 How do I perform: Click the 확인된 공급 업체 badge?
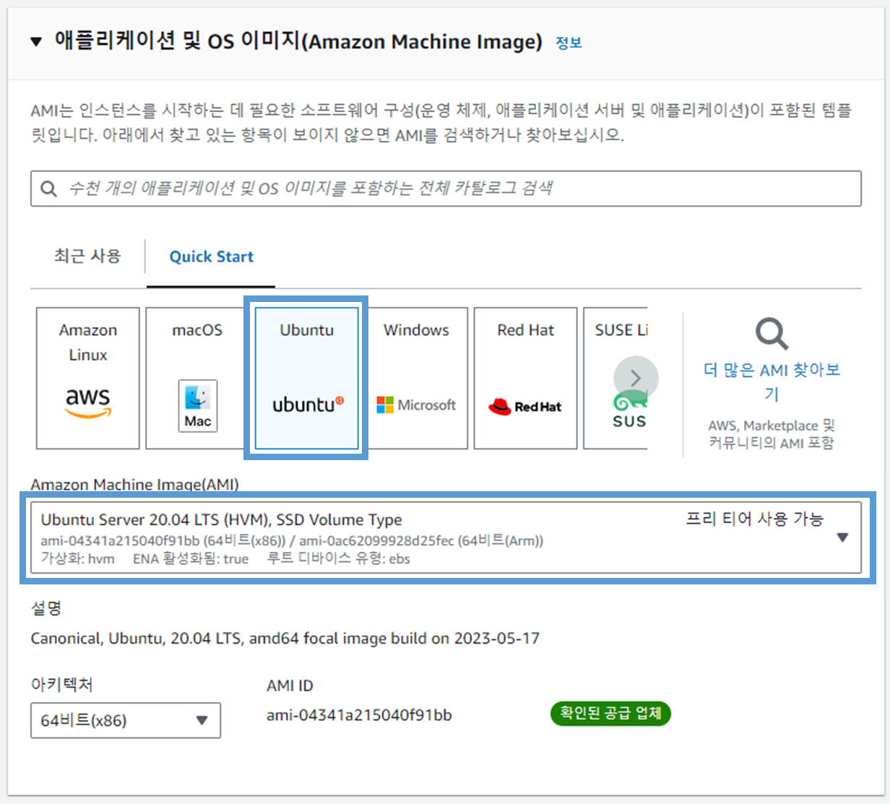point(610,713)
